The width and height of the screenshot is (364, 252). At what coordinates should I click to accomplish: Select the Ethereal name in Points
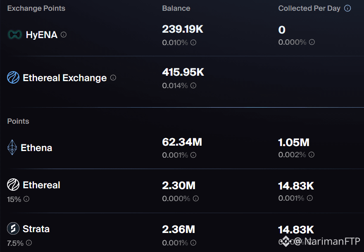pyautogui.click(x=41, y=185)
